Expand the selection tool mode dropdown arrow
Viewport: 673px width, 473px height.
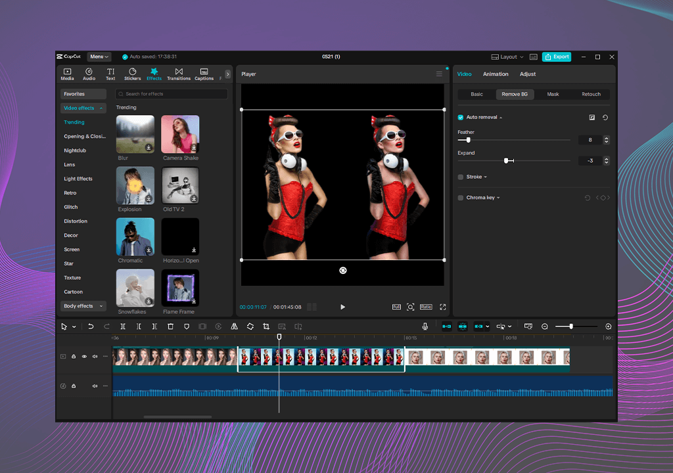74,327
